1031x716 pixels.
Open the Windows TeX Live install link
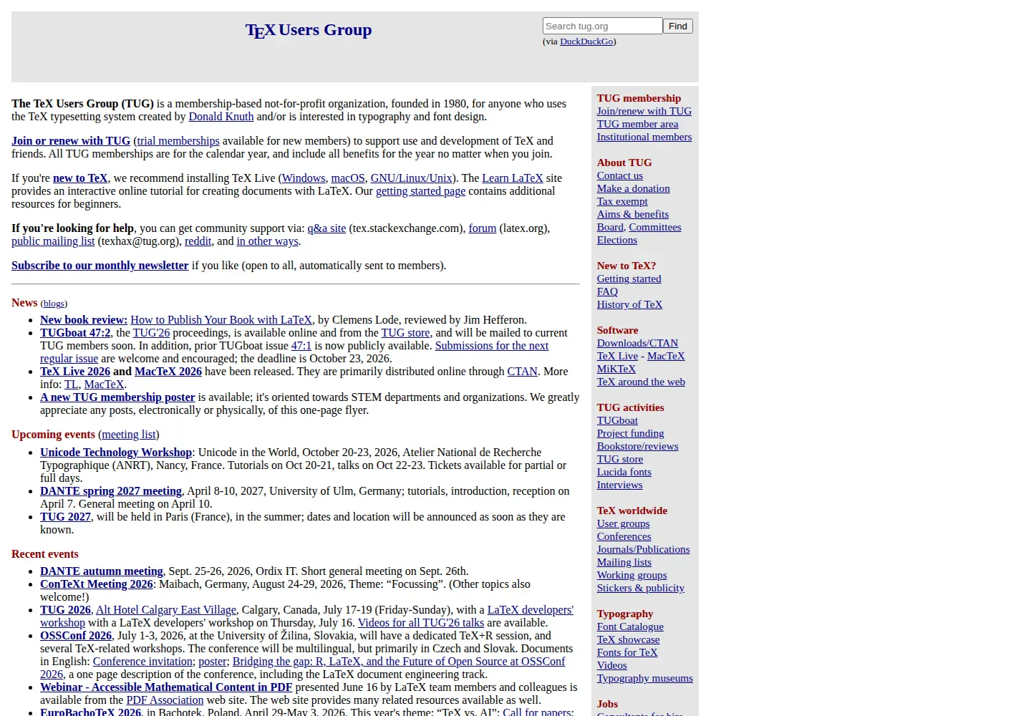304,178
